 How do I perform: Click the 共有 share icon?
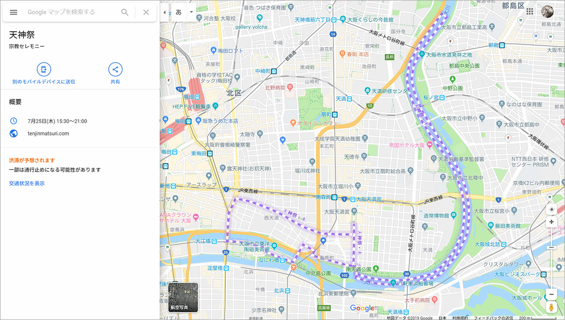[115, 70]
